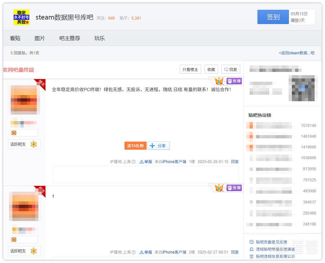Click the 分享 share button

pos(159,146)
